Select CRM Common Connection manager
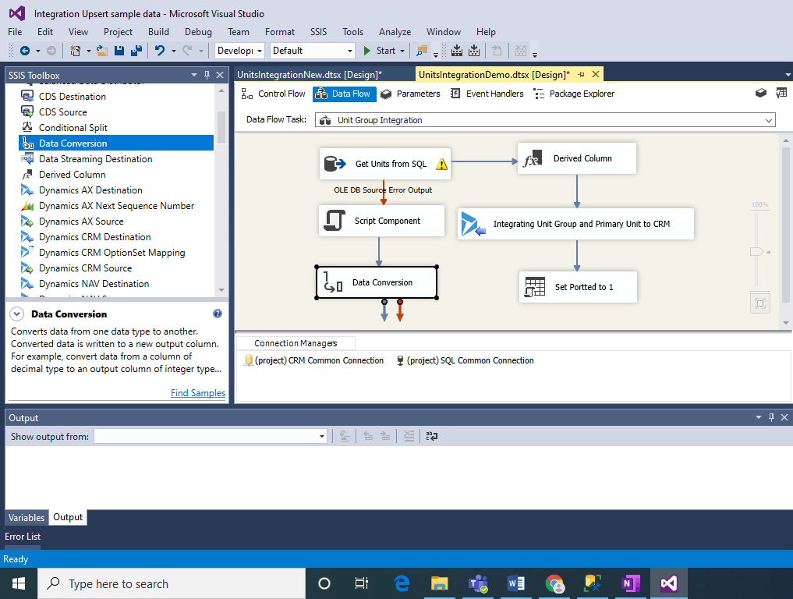 (314, 360)
